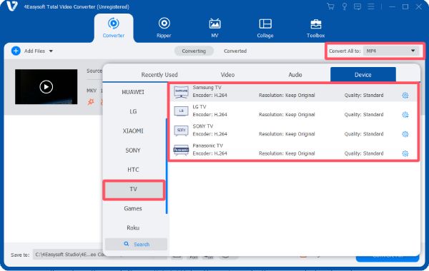Select the Samsung TV preset icon
This screenshot has width=429, height=271.
pos(181,92)
